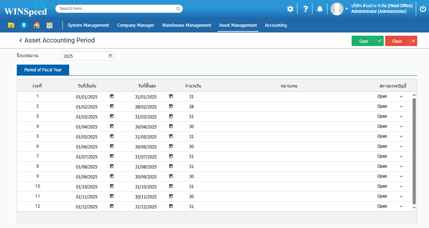
Task: Open the Warehouse Management menu
Action: pos(187,25)
